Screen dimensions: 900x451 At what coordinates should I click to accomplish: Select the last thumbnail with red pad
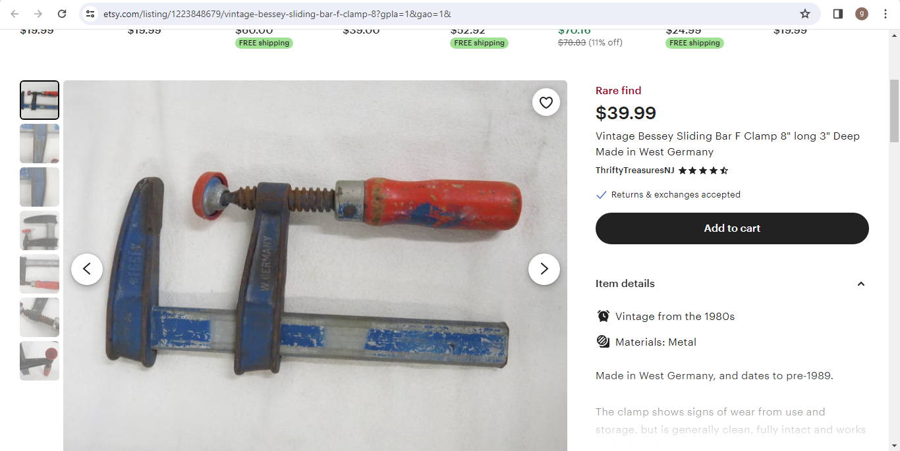pyautogui.click(x=40, y=361)
